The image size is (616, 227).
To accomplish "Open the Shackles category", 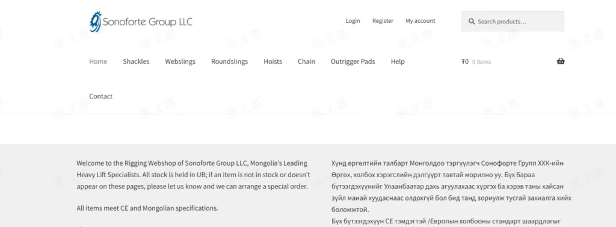I will click(x=136, y=61).
